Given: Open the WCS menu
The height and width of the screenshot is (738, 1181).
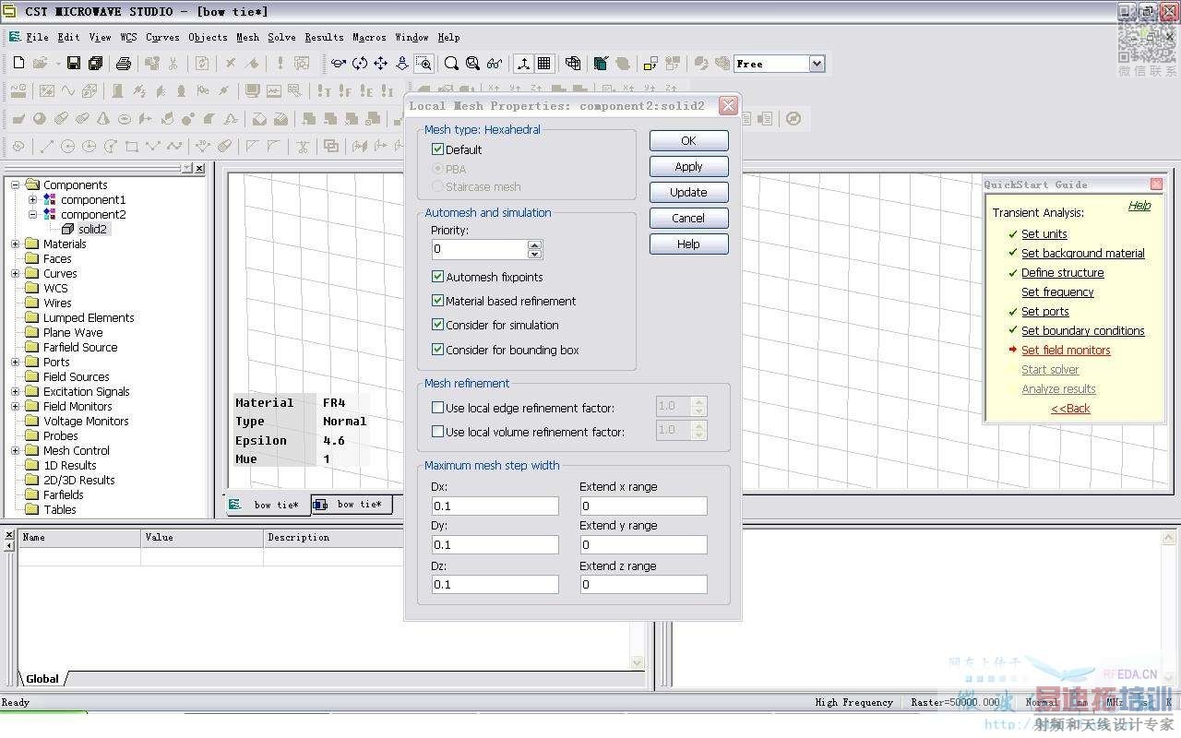Looking at the screenshot, I should pyautogui.click(x=128, y=37).
